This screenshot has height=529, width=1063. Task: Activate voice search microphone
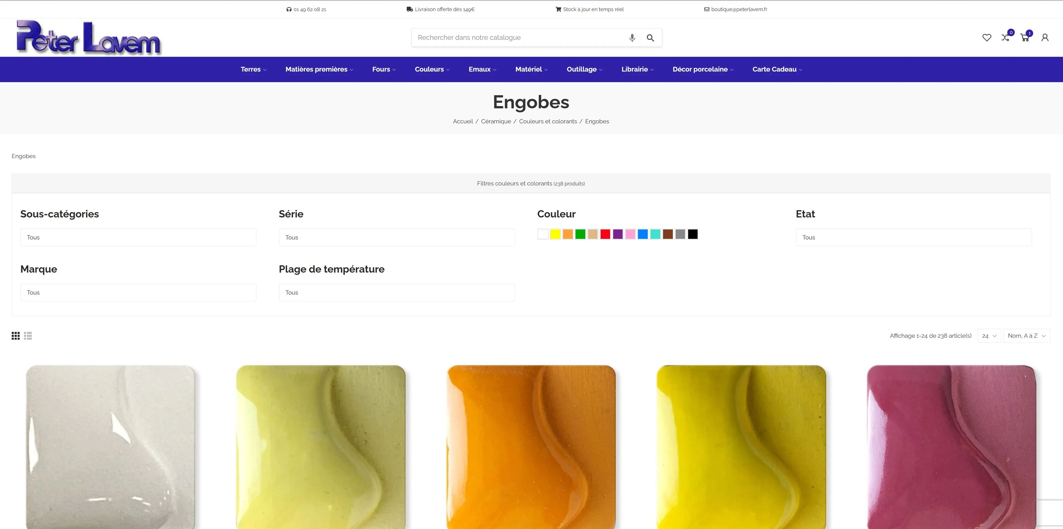click(x=632, y=38)
